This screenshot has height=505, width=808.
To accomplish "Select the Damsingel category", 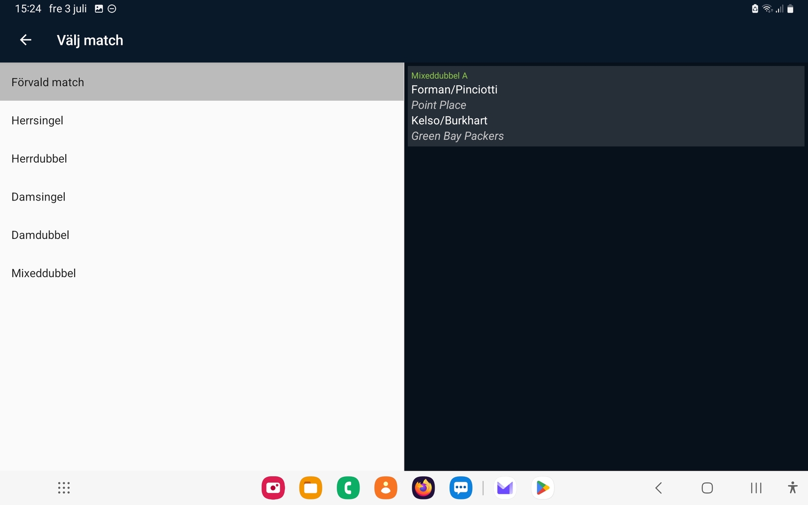I will point(202,196).
